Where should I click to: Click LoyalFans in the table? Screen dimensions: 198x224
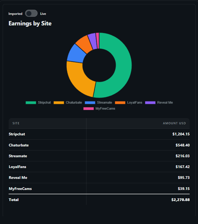point(18,167)
